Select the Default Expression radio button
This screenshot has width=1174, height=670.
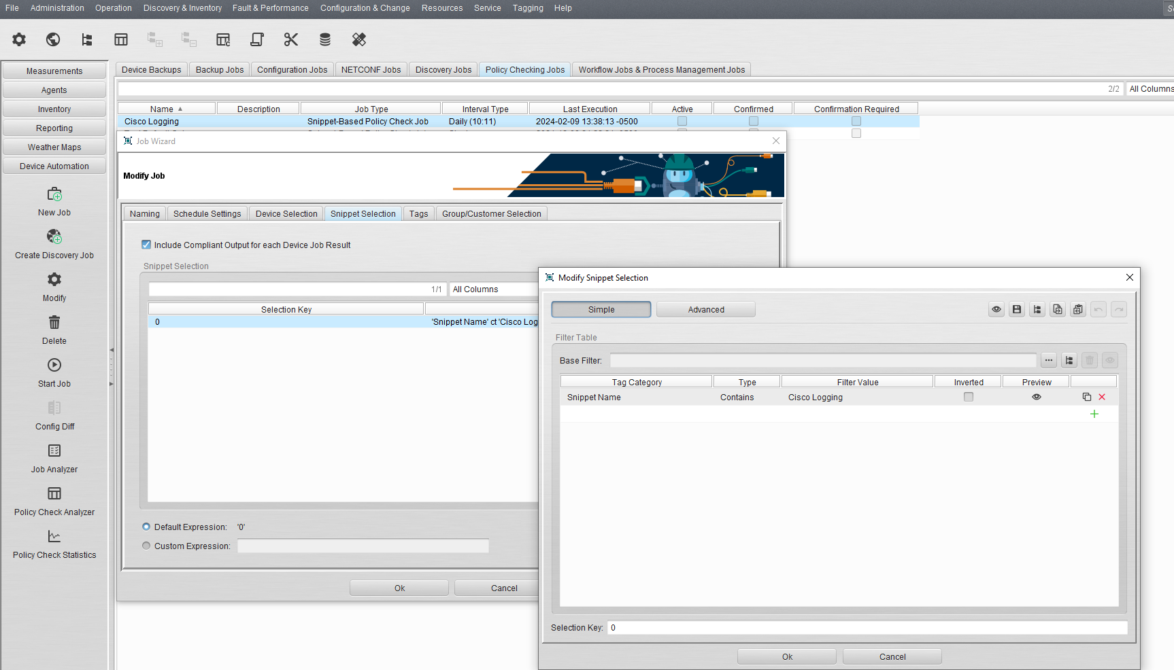pyautogui.click(x=146, y=527)
